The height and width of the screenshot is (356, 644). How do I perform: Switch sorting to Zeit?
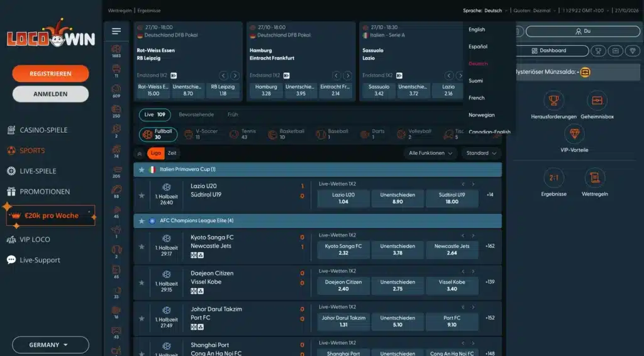click(172, 153)
